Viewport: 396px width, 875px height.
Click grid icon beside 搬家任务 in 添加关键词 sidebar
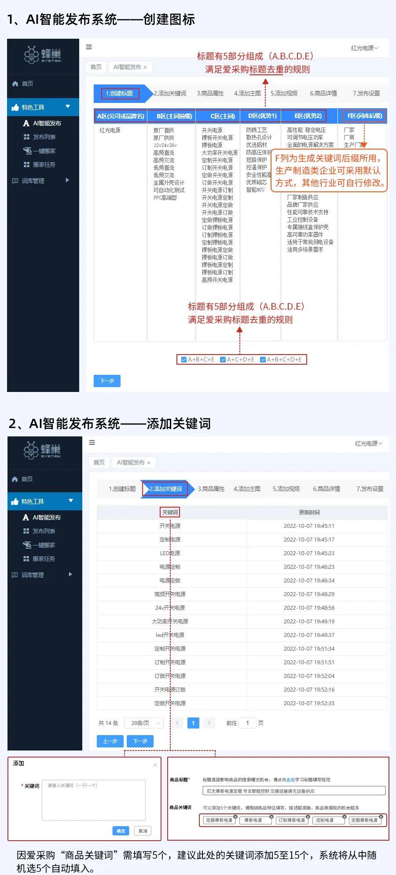[x=26, y=559]
